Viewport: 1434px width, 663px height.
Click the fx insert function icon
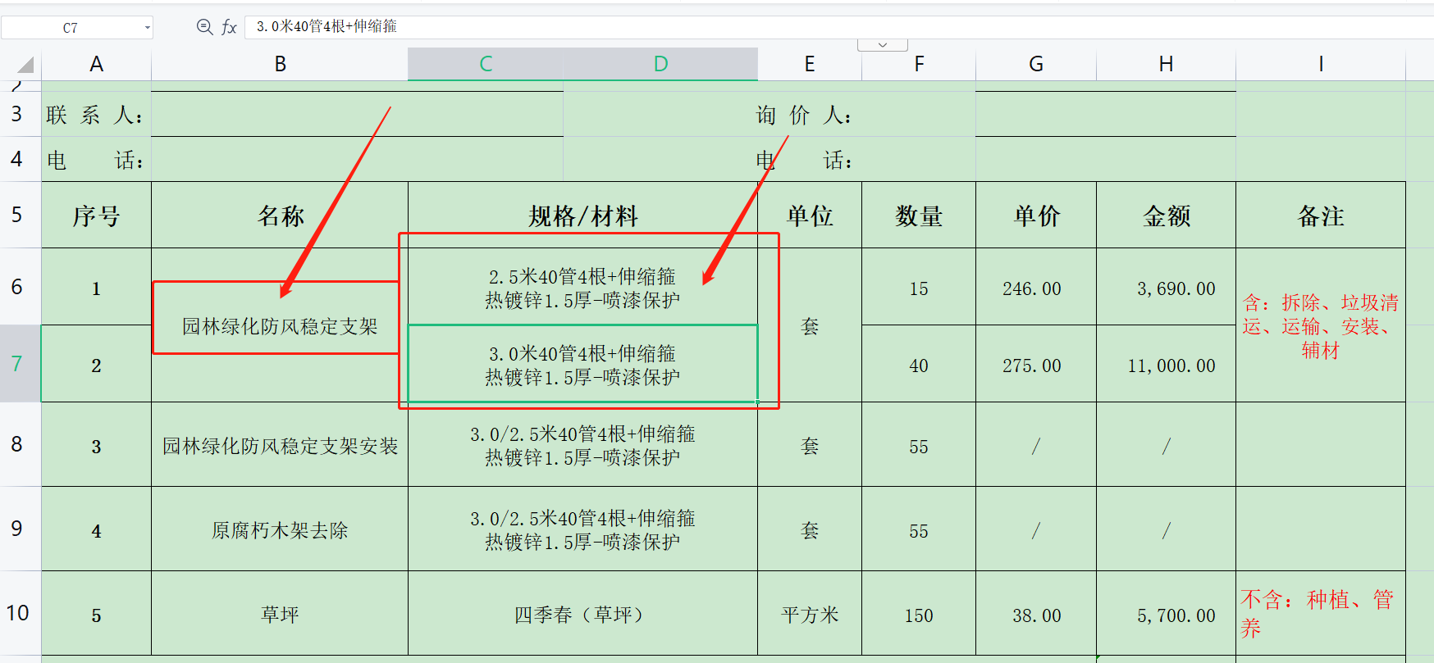coord(229,27)
